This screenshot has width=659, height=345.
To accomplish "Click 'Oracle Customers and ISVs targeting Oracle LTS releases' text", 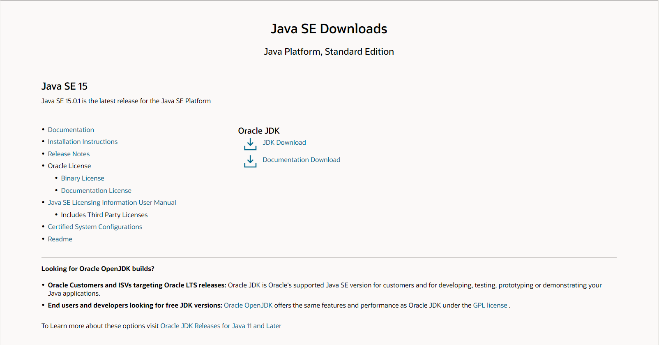I will [137, 285].
